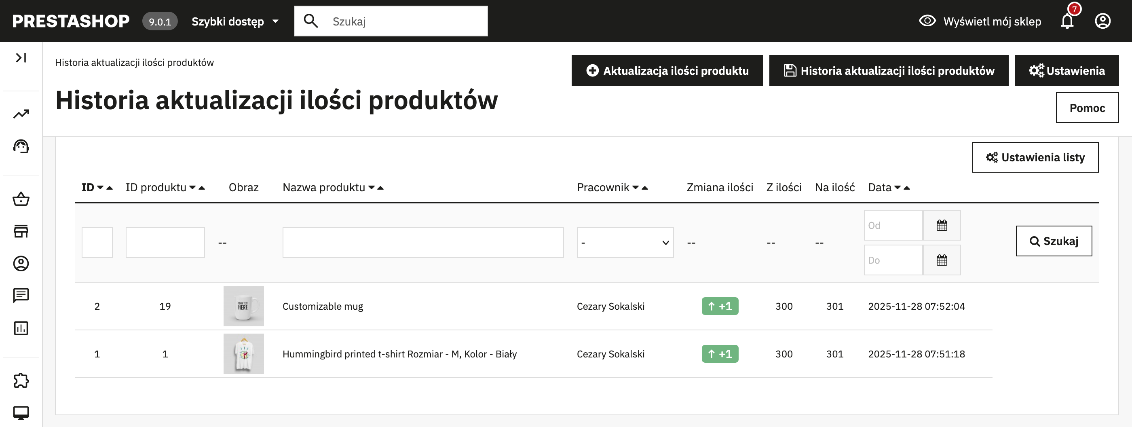This screenshot has height=427, width=1132.
Task: Click the Aktualizacja ilości produktu button
Action: pos(667,70)
